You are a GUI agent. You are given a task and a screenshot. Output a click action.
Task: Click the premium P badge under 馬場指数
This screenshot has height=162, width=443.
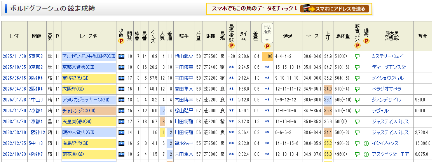pyautogui.click(x=231, y=45)
